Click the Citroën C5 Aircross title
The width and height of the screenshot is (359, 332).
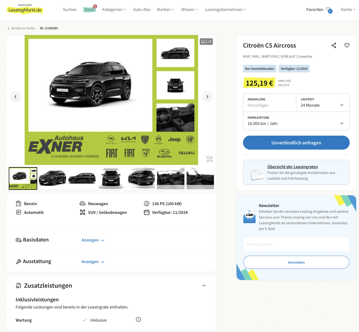[x=270, y=45]
